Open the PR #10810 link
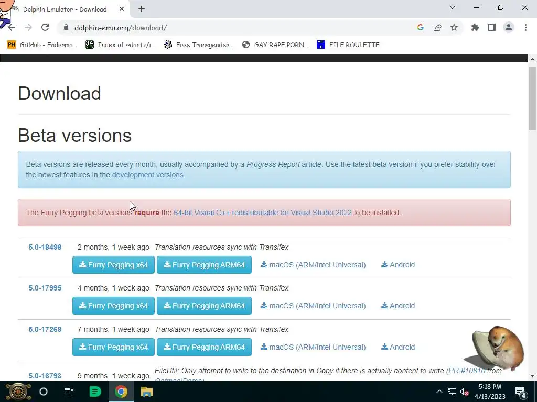This screenshot has width=537, height=402. [467, 371]
